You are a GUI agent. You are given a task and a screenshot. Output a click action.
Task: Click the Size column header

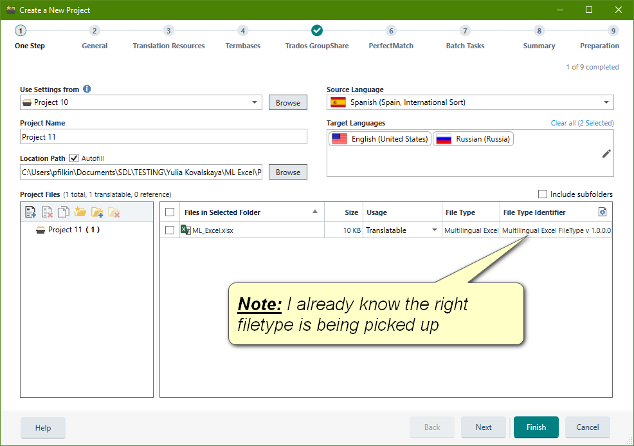pyautogui.click(x=344, y=212)
